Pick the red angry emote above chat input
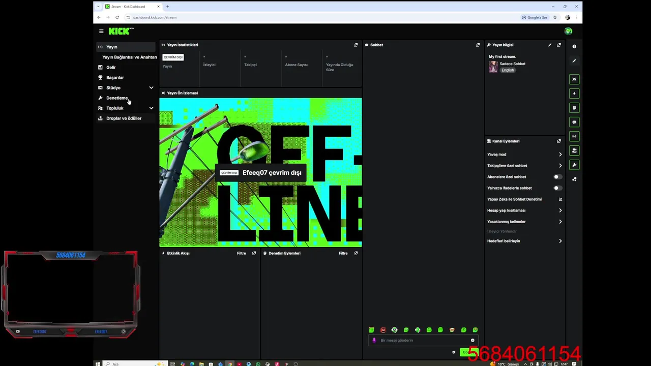651x366 pixels. click(x=383, y=330)
